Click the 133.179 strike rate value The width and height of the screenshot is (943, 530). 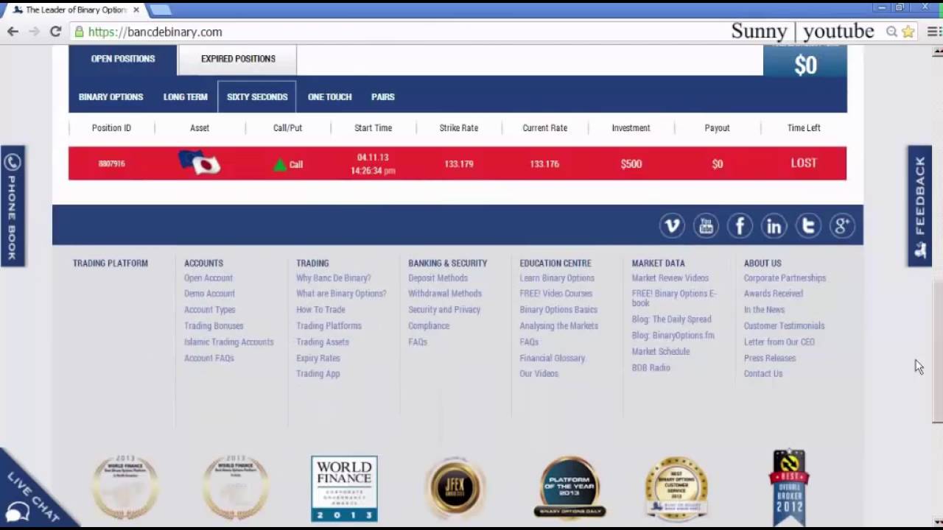pyautogui.click(x=459, y=164)
